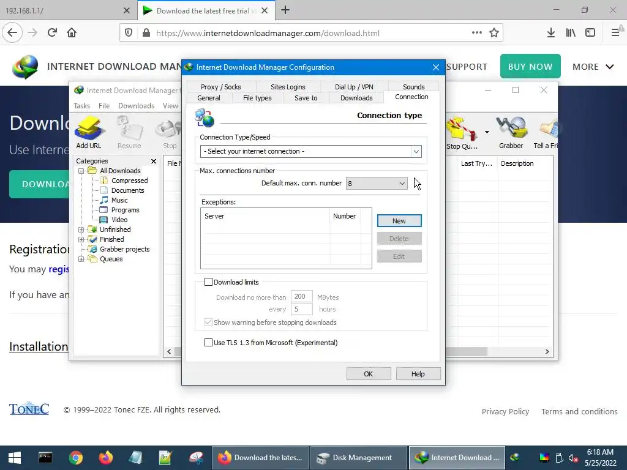Click right arrow of IDM horizontal scrollbar
627x470 pixels.
point(547,352)
